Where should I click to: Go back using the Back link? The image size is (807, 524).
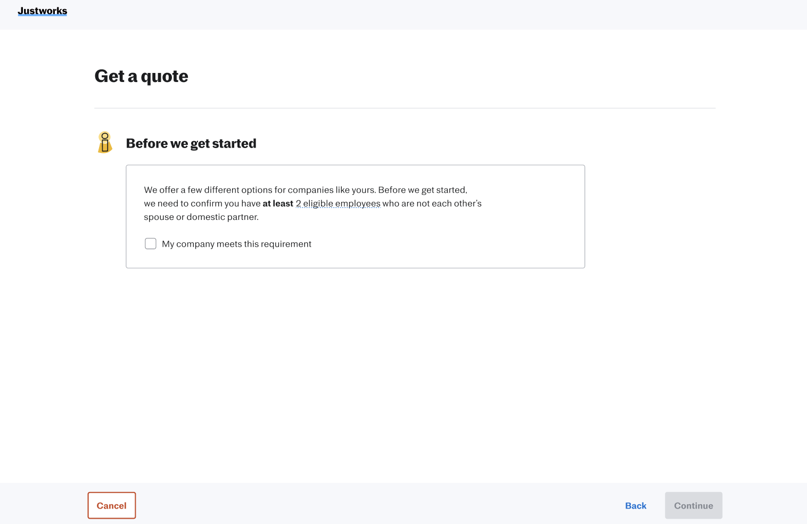point(636,506)
